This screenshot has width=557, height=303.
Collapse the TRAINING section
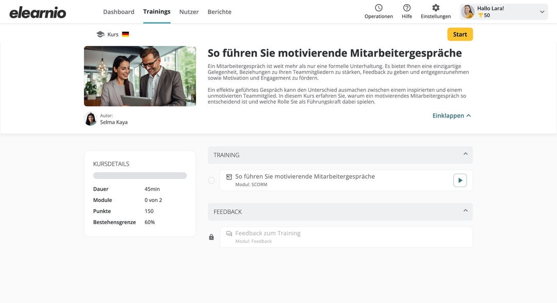(465, 155)
